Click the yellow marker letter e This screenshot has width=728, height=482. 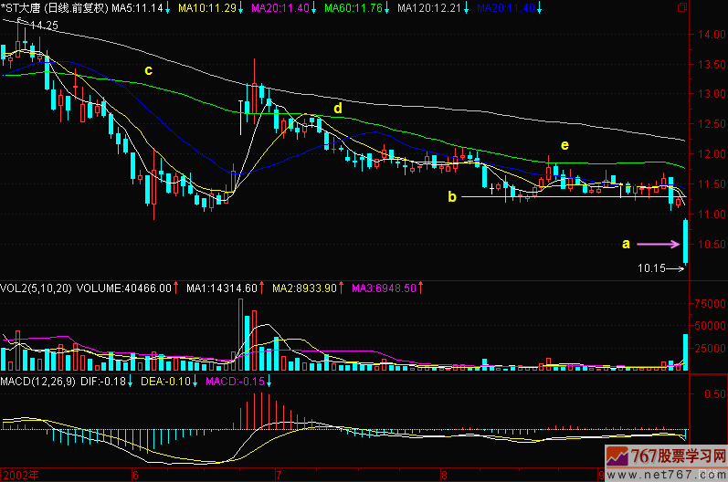click(x=564, y=145)
